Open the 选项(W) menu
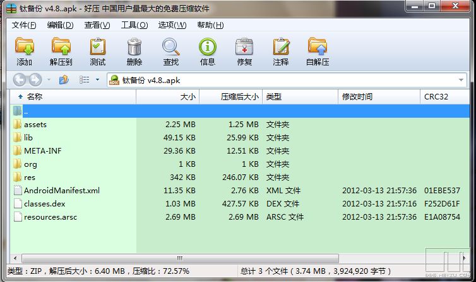 coord(172,25)
